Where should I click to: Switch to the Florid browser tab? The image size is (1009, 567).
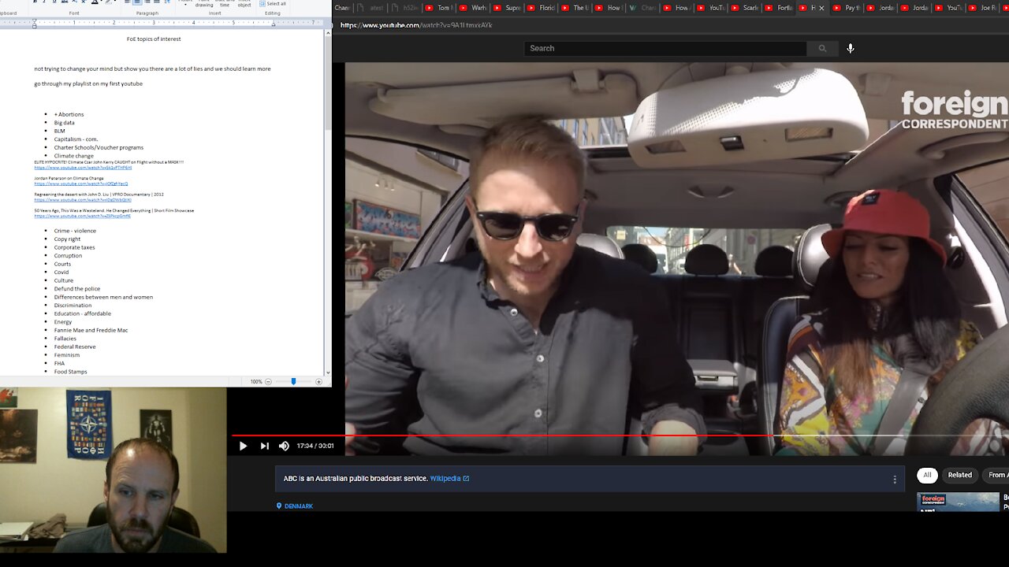[x=542, y=8]
